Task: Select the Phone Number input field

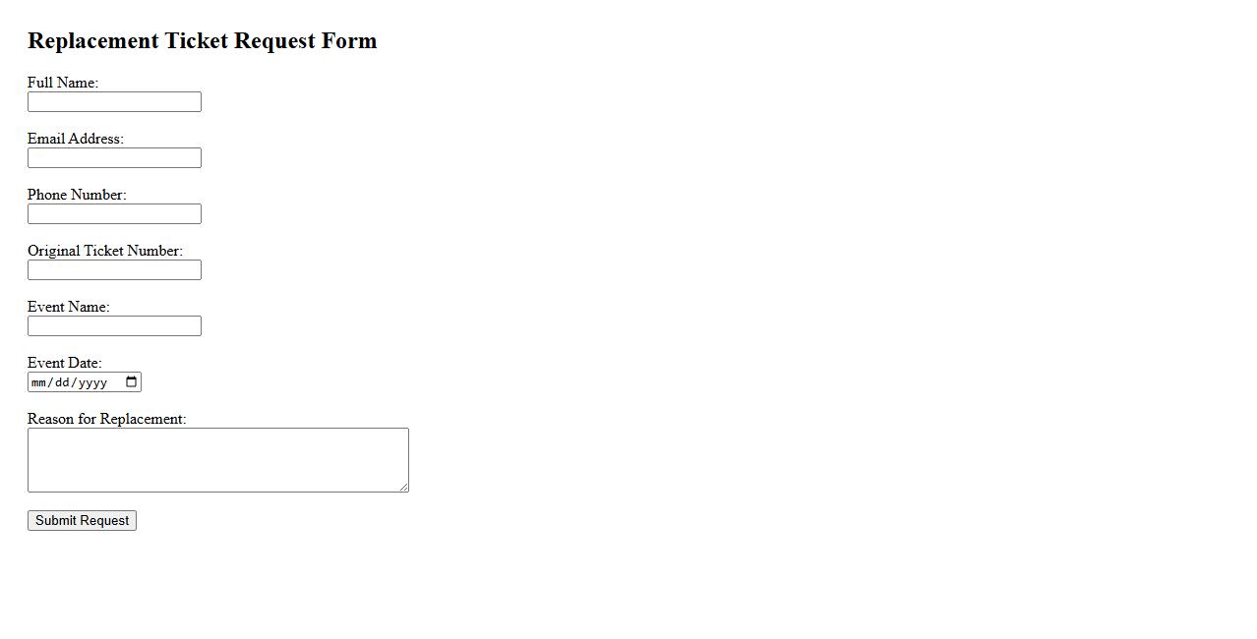Action: point(114,214)
